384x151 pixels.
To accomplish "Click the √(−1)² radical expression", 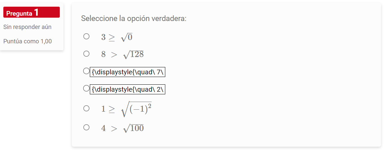I will click(137, 109).
